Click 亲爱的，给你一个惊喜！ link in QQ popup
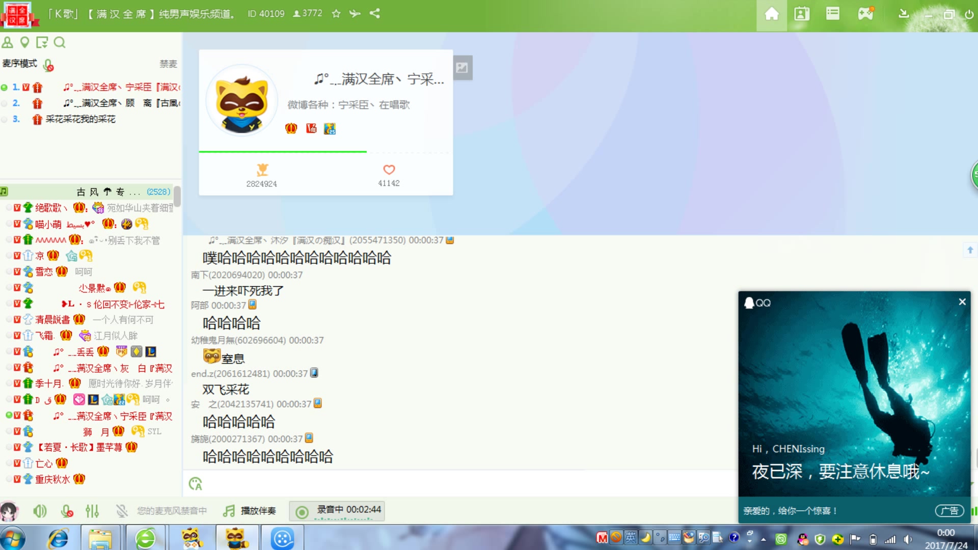978x550 pixels. (790, 511)
